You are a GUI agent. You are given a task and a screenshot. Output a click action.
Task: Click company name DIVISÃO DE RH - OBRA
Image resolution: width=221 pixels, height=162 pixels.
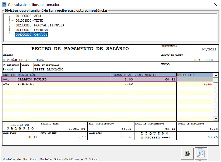[23, 60]
